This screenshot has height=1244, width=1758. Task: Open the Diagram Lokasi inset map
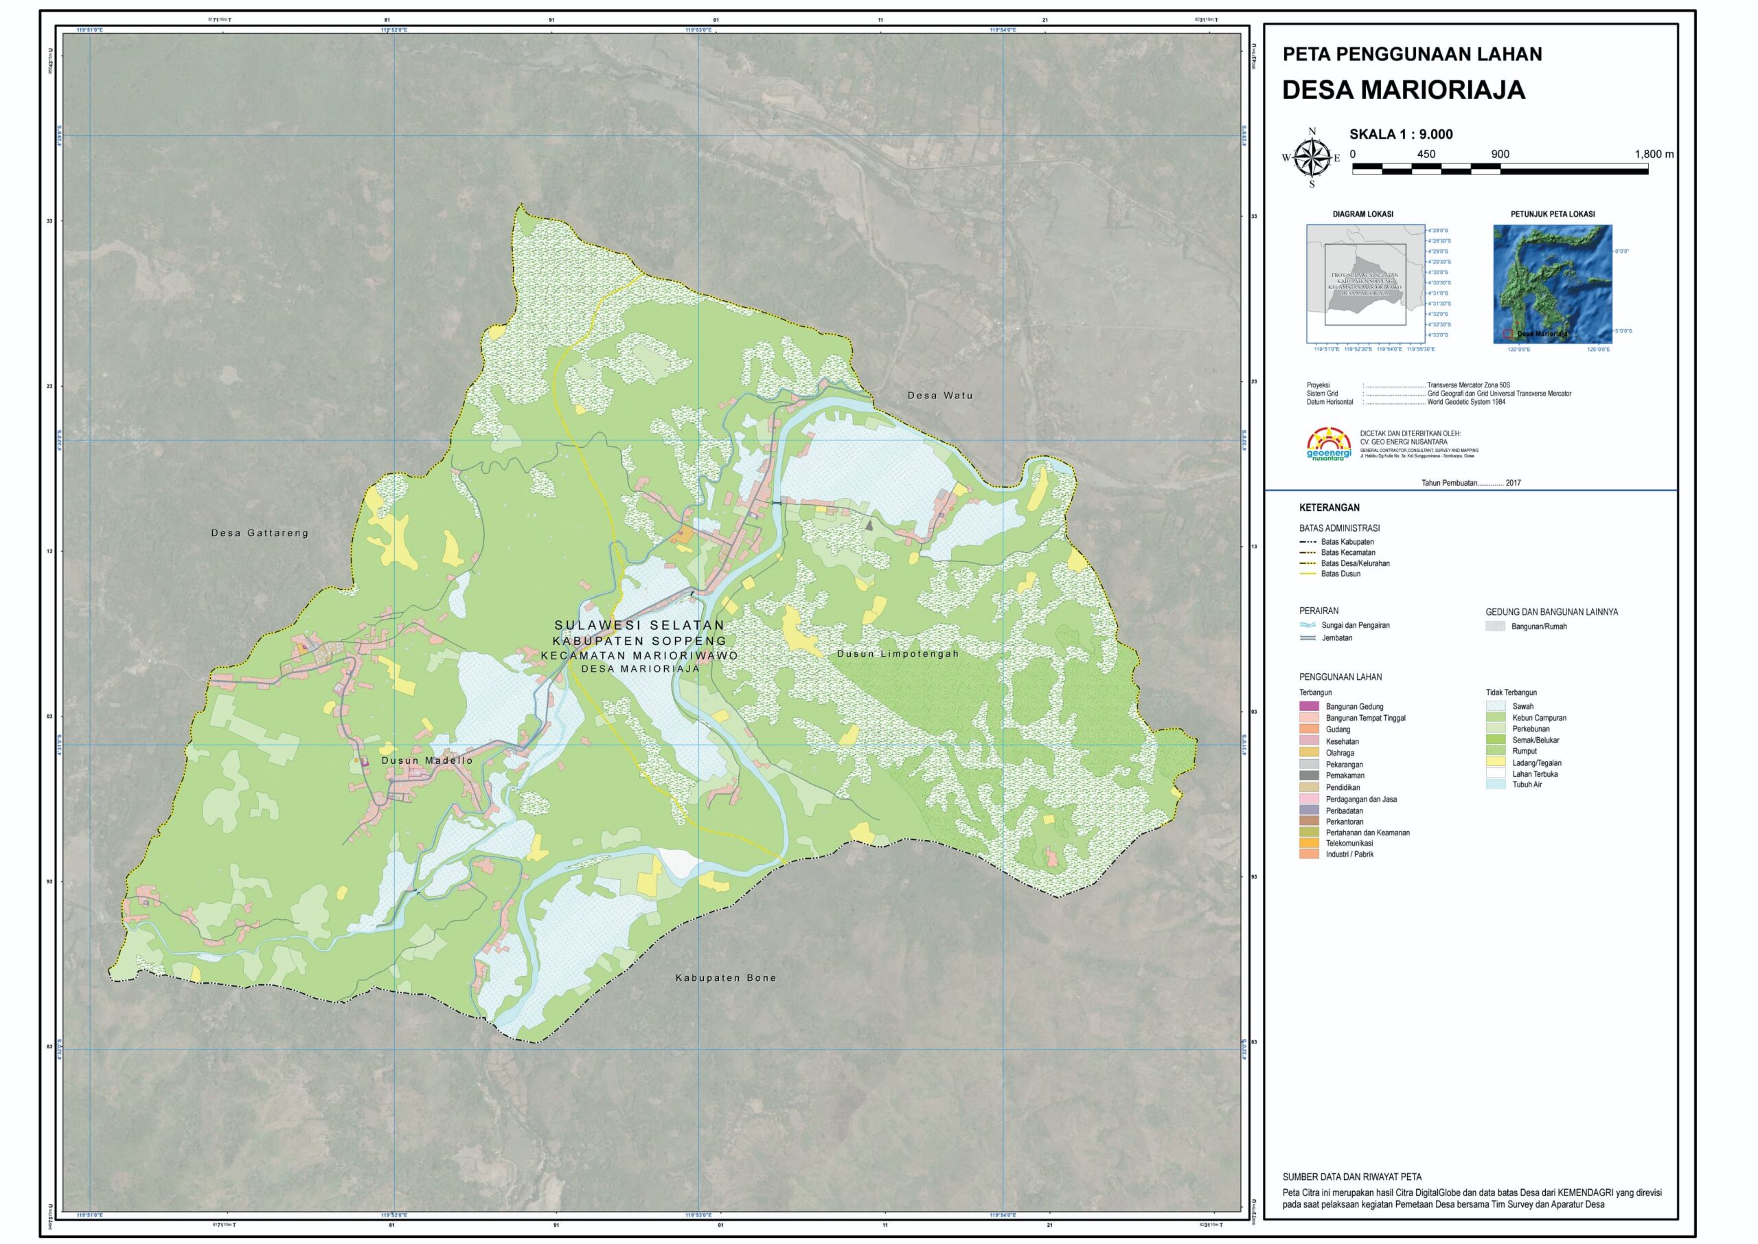coord(1366,284)
